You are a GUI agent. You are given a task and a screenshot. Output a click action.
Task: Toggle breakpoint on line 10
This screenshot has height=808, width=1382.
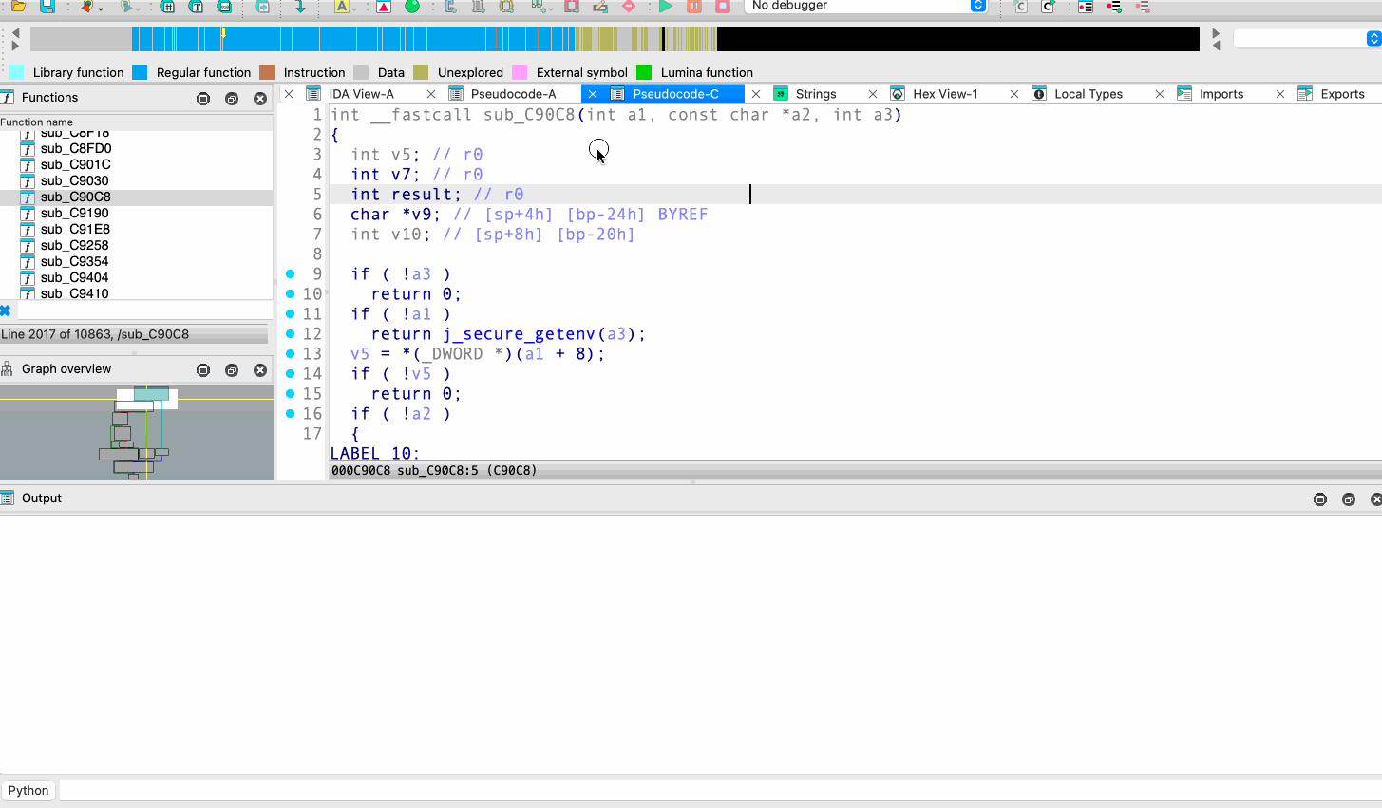(291, 293)
